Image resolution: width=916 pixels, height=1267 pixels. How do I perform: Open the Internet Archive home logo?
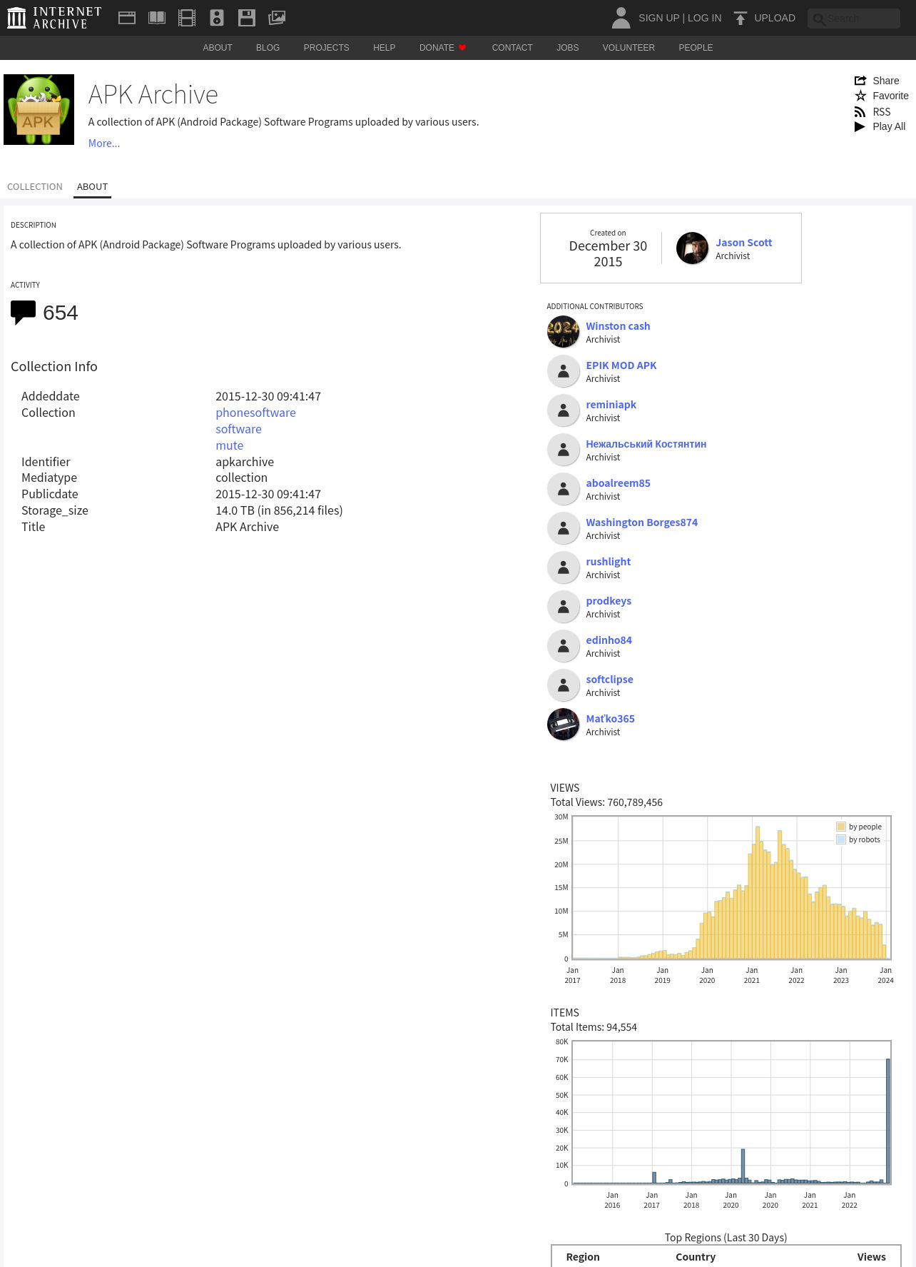click(54, 18)
